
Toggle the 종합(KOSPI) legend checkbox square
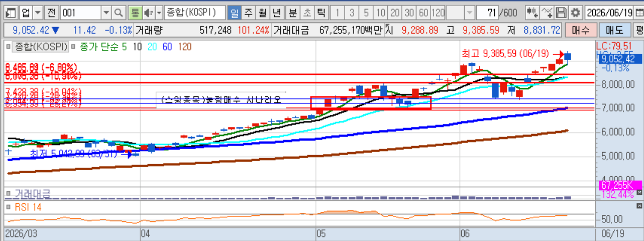[9, 47]
